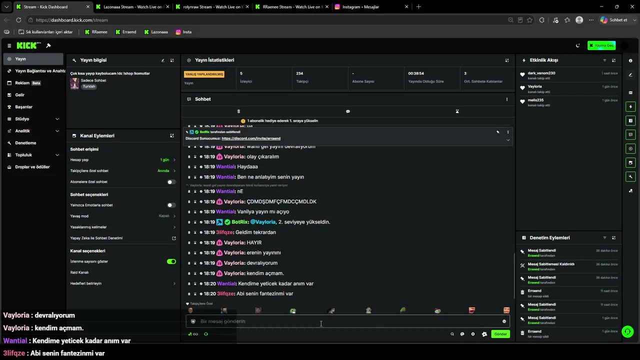Open Hedefleri belirleyin settings
Viewport: 640px width, 360px height.
[123, 283]
